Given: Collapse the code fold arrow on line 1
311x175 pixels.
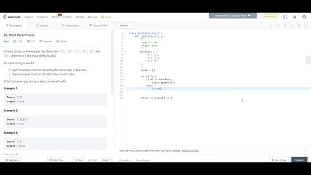Looking at the screenshot, I should [x=124, y=34].
